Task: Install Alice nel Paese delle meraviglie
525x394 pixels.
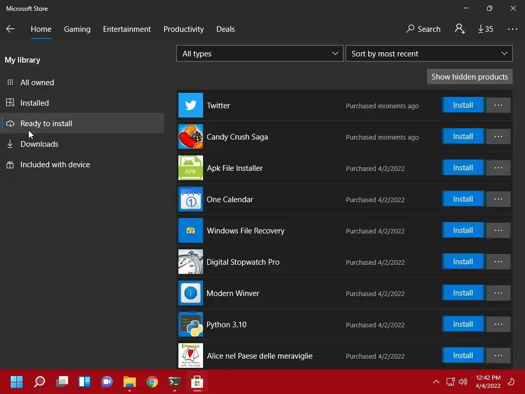Action: [x=463, y=355]
